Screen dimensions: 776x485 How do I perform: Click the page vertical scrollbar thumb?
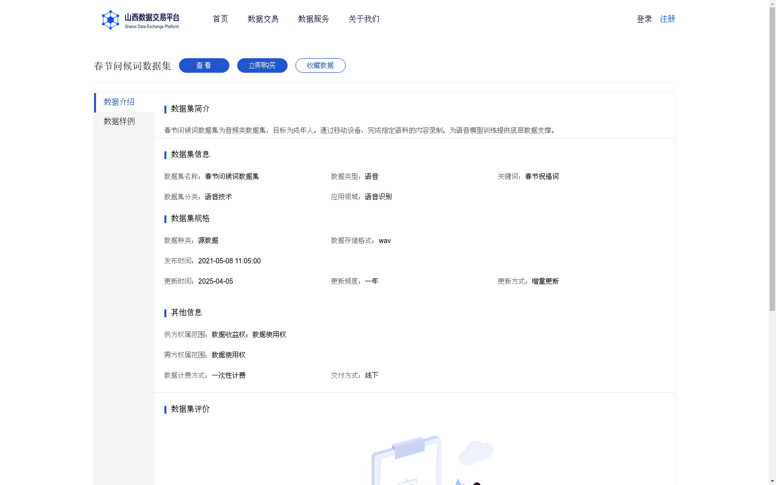pos(772,159)
